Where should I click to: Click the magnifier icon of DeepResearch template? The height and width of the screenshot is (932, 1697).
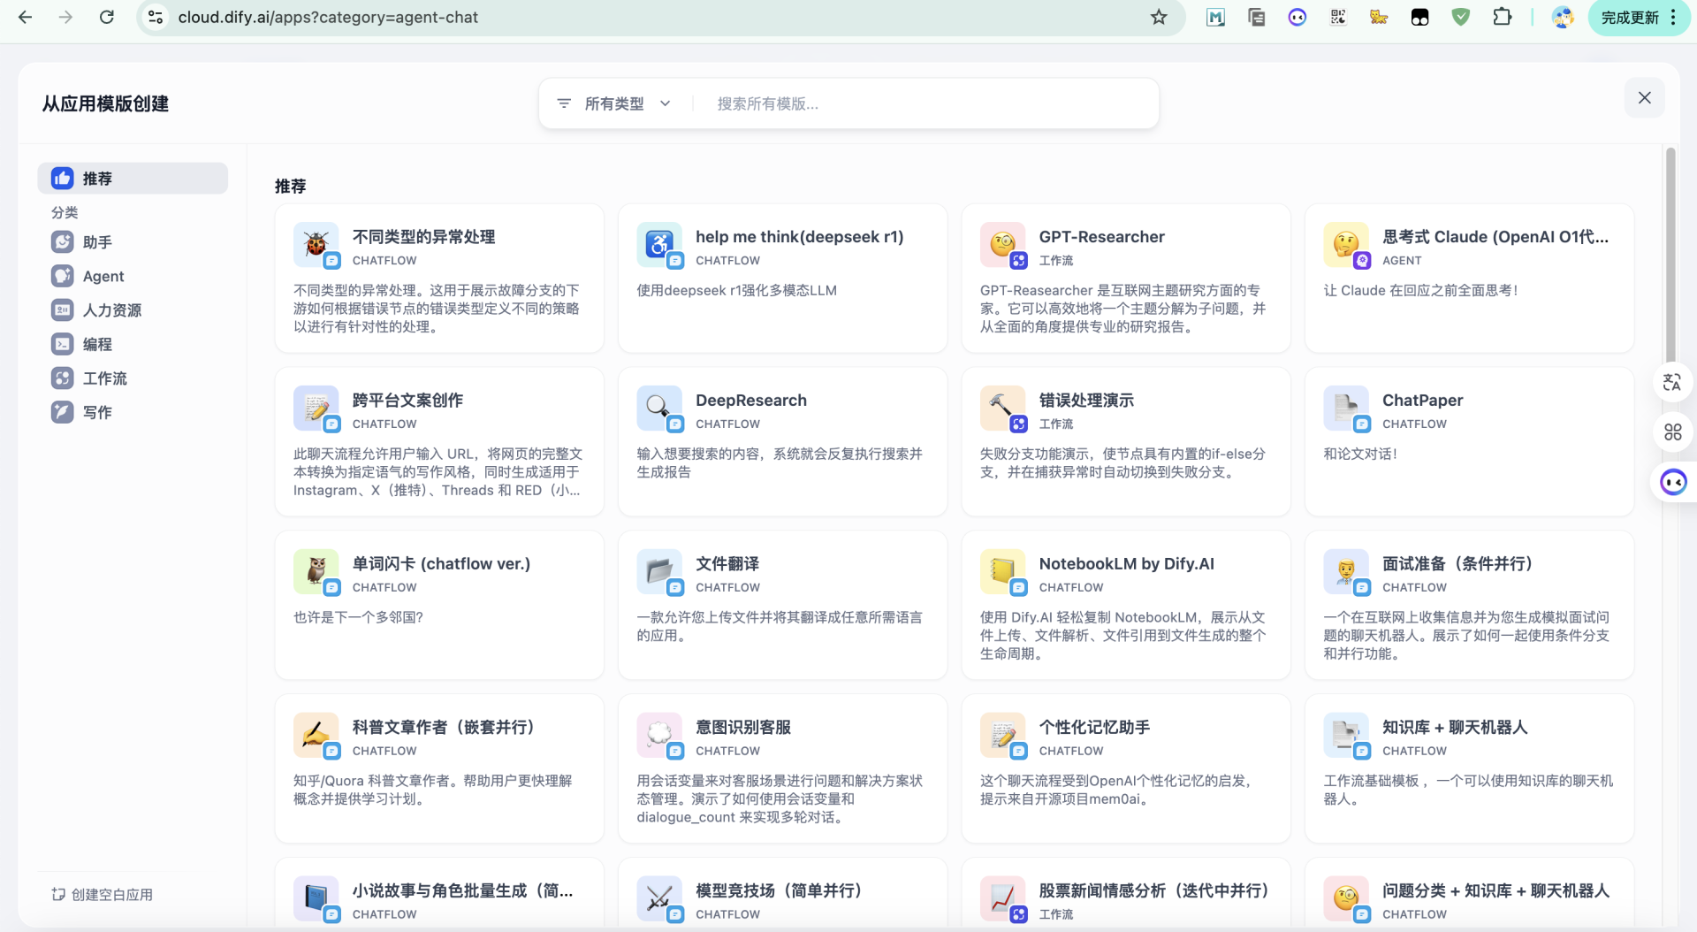coord(658,407)
